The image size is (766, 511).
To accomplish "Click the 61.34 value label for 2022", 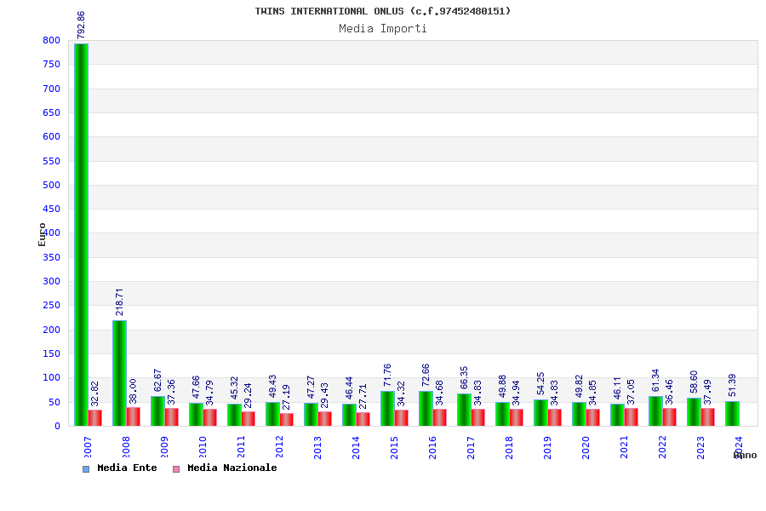I will [655, 380].
